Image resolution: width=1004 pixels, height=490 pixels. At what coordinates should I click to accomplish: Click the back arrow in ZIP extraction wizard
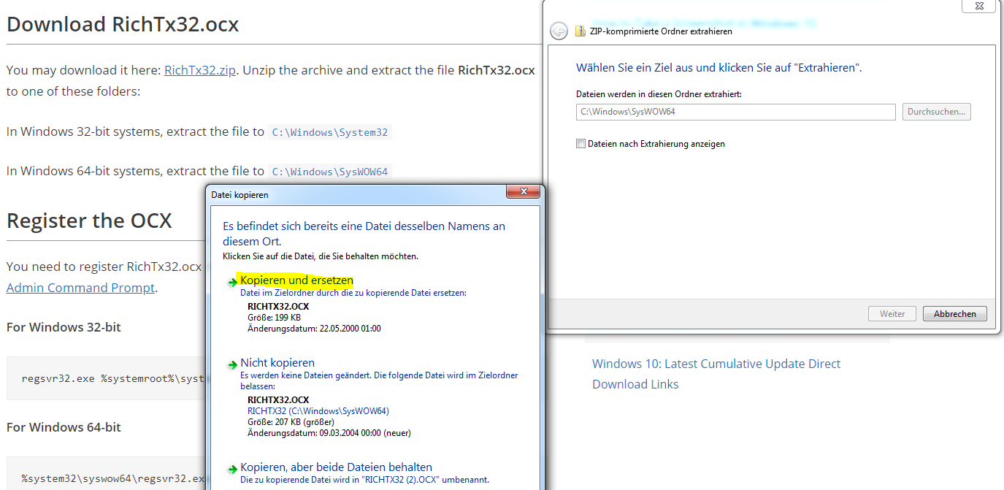(559, 31)
